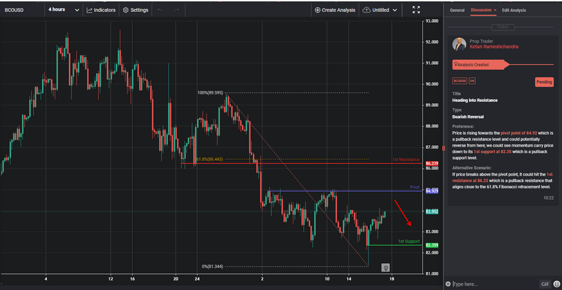This screenshot has width=562, height=290.
Task: Click the 'Heading into Resistance' title text
Action: (x=475, y=101)
